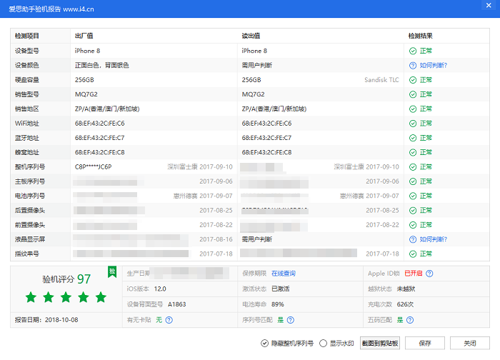
Task: Click the factory value 正面白色，背面银色
Action: coord(101,66)
